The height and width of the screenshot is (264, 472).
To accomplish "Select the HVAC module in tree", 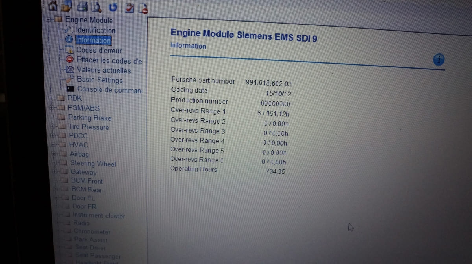I will 78,145.
